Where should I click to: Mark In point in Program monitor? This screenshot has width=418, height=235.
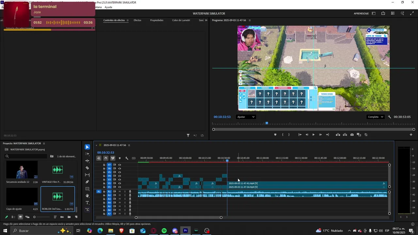coord(282,134)
